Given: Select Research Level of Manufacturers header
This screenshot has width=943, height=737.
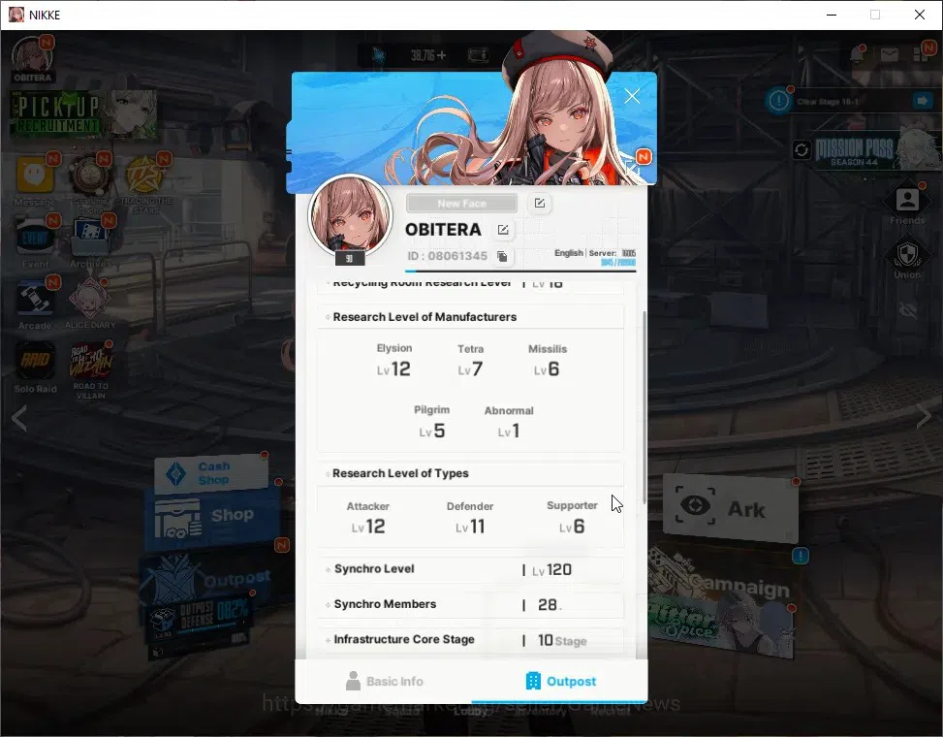Looking at the screenshot, I should (x=470, y=317).
